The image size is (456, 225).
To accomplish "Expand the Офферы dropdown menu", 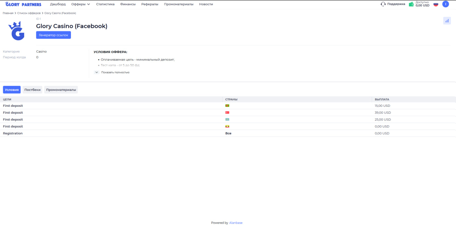I will coord(81,4).
